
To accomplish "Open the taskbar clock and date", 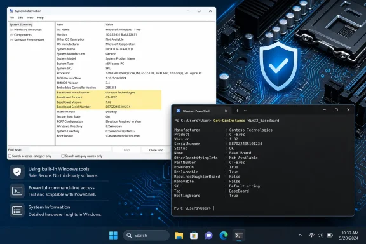I will pos(349,235).
